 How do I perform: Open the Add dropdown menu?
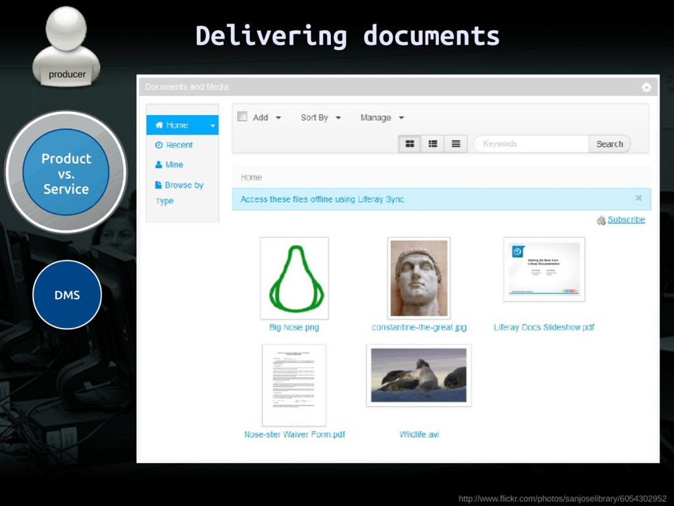coord(267,117)
